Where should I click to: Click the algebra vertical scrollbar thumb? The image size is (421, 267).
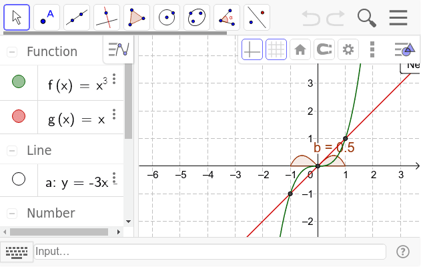[128, 101]
